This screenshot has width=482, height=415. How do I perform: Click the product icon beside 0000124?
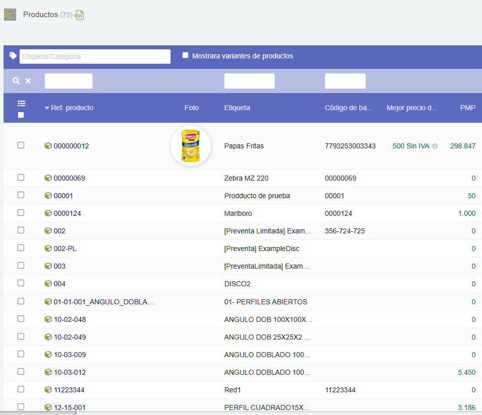tap(48, 213)
